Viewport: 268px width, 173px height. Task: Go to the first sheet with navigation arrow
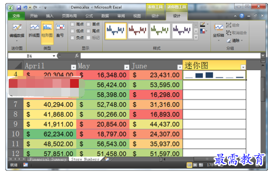(x=11, y=159)
